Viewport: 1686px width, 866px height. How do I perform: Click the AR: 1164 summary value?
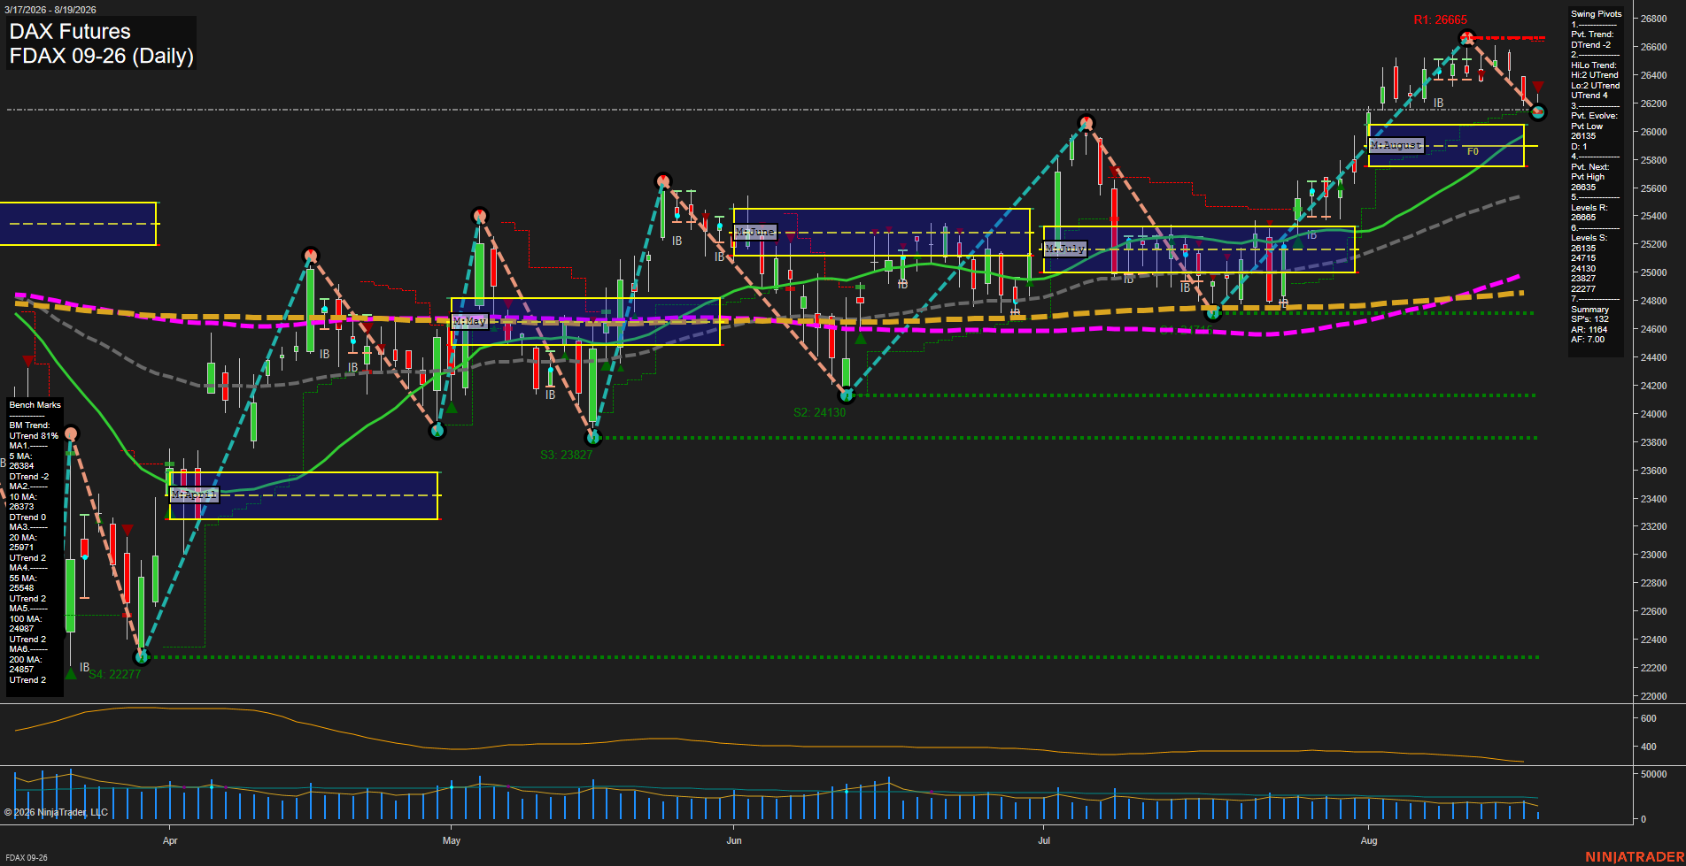point(1589,329)
